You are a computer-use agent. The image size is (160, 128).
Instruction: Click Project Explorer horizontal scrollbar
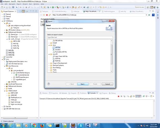[15, 118]
